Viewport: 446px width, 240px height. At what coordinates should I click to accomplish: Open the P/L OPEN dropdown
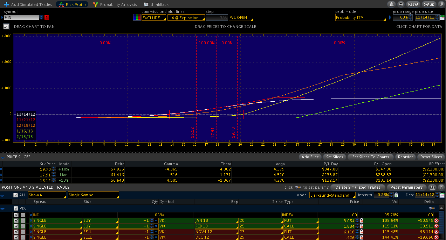coord(241,17)
